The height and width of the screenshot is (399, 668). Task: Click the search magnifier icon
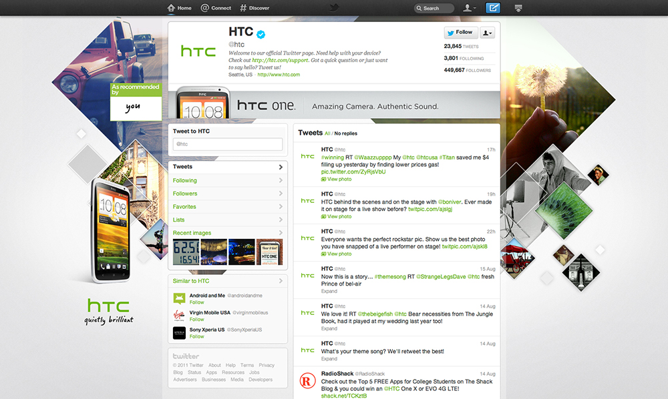coord(421,8)
